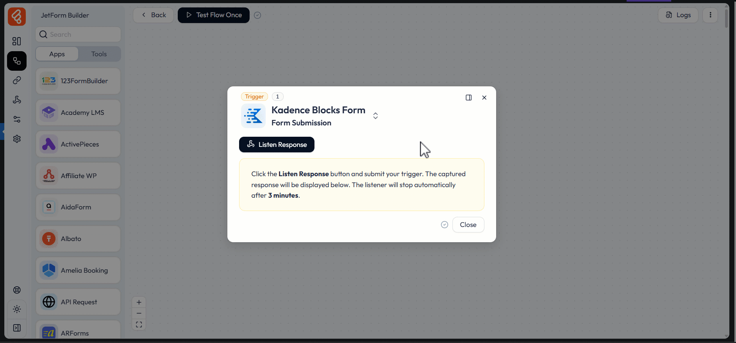Click the Logs icon button top right
736x343 pixels.
coord(677,15)
